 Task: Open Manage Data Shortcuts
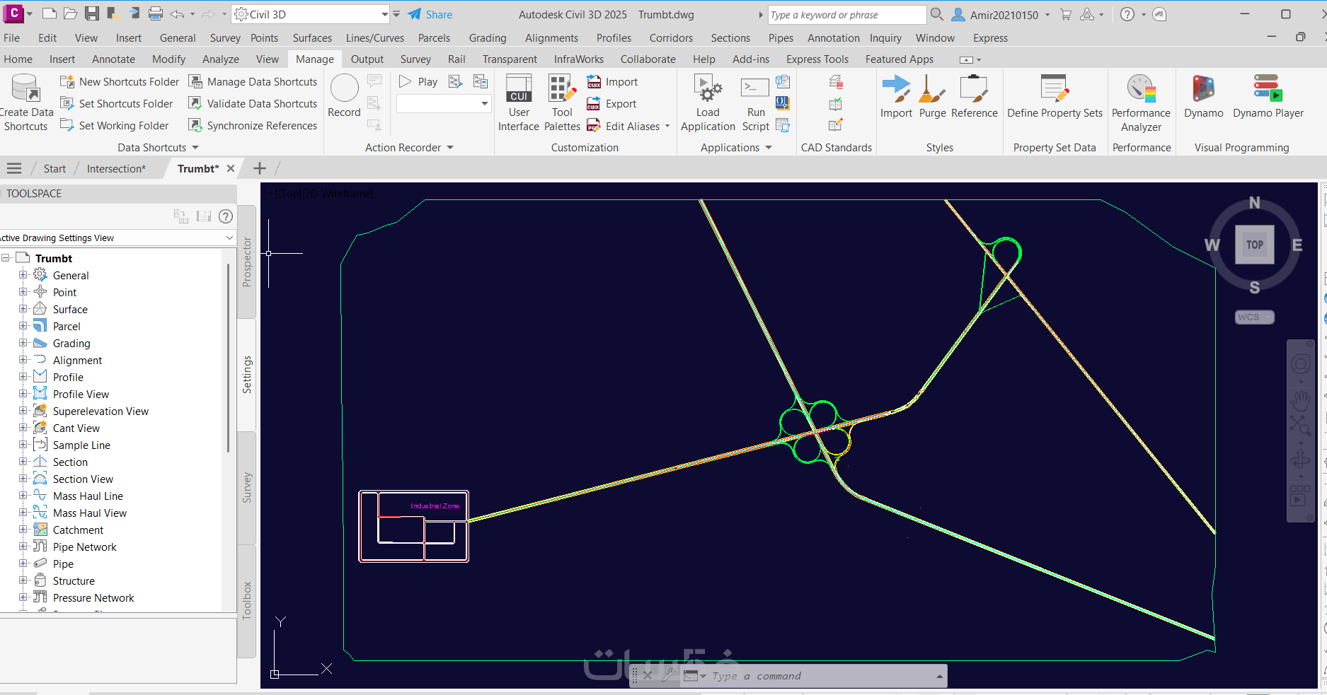(253, 82)
